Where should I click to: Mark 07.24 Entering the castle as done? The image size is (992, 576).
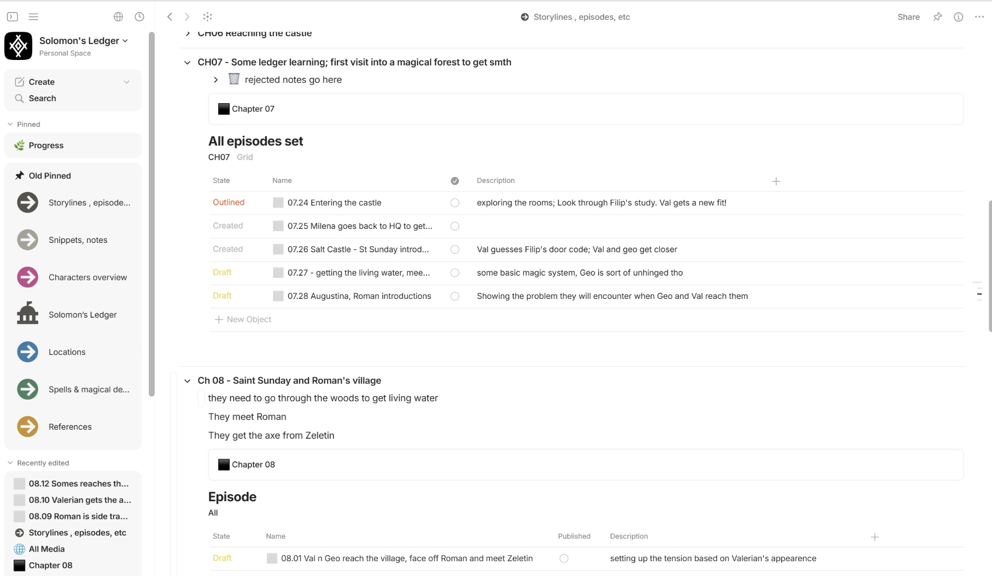(x=454, y=203)
